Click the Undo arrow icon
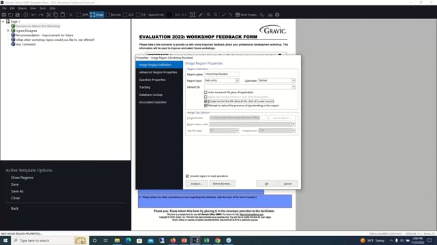 point(33,15)
